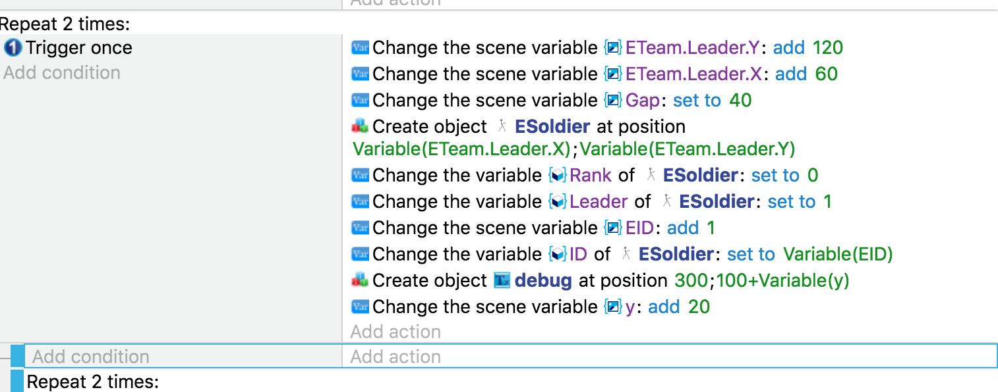Screen dimensions: 998x392
Task: Select the Trigger once condition icon
Action: [13, 47]
